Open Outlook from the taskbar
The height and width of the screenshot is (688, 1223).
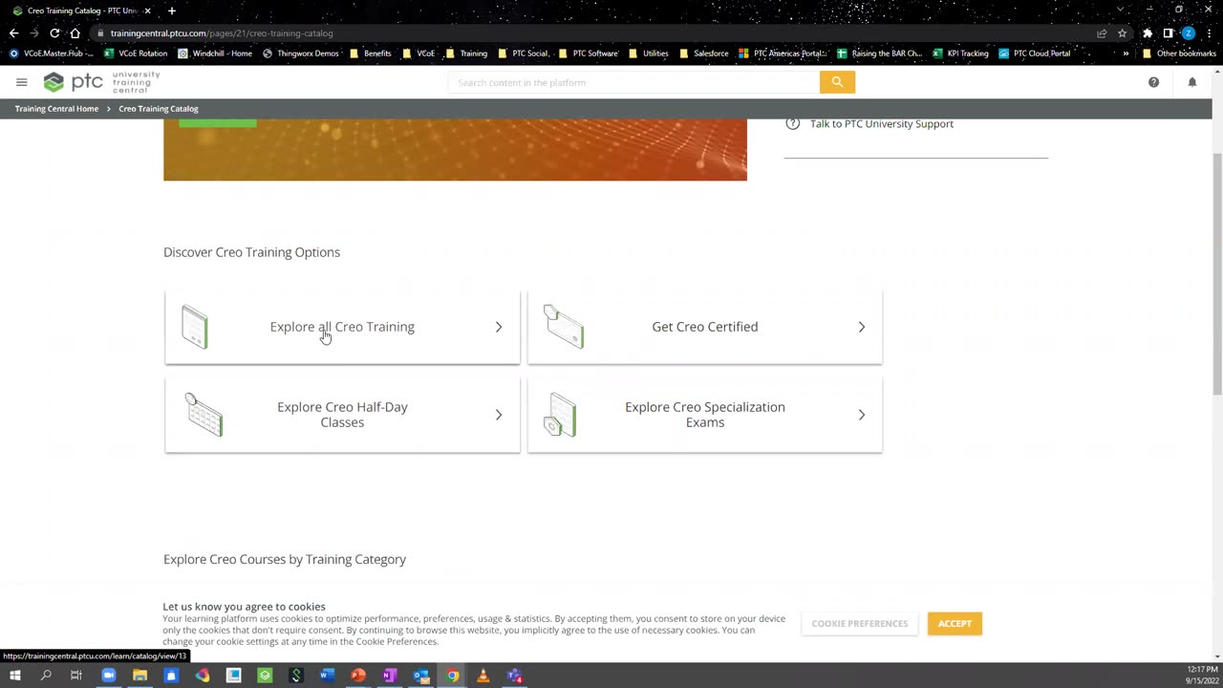pos(420,676)
